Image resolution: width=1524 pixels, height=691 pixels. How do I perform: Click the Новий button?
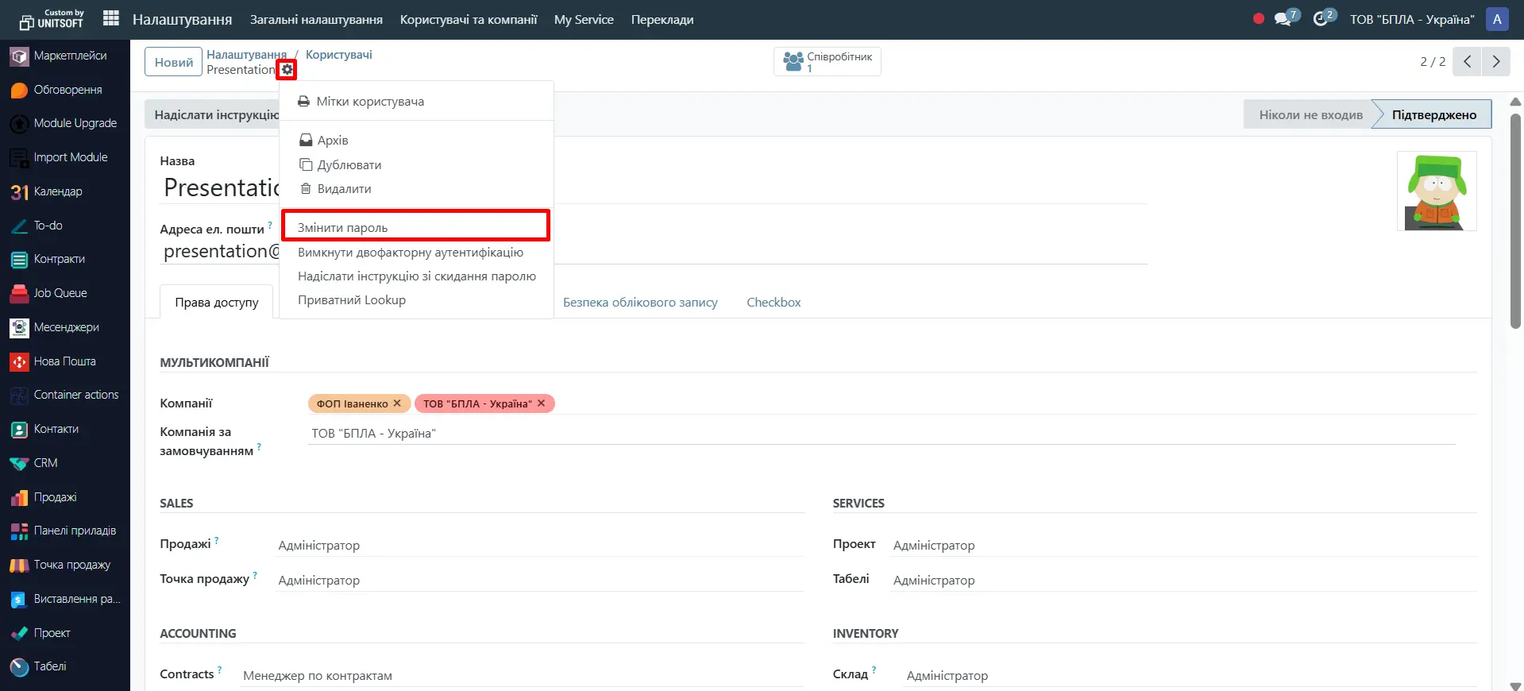(173, 62)
